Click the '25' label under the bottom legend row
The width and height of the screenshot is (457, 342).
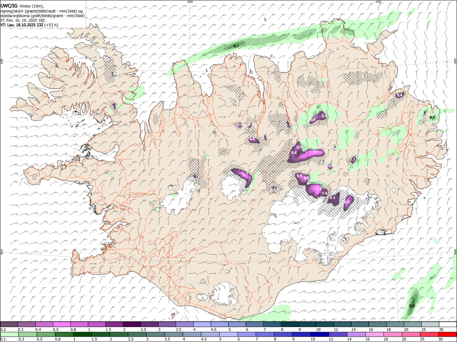pos(423,340)
